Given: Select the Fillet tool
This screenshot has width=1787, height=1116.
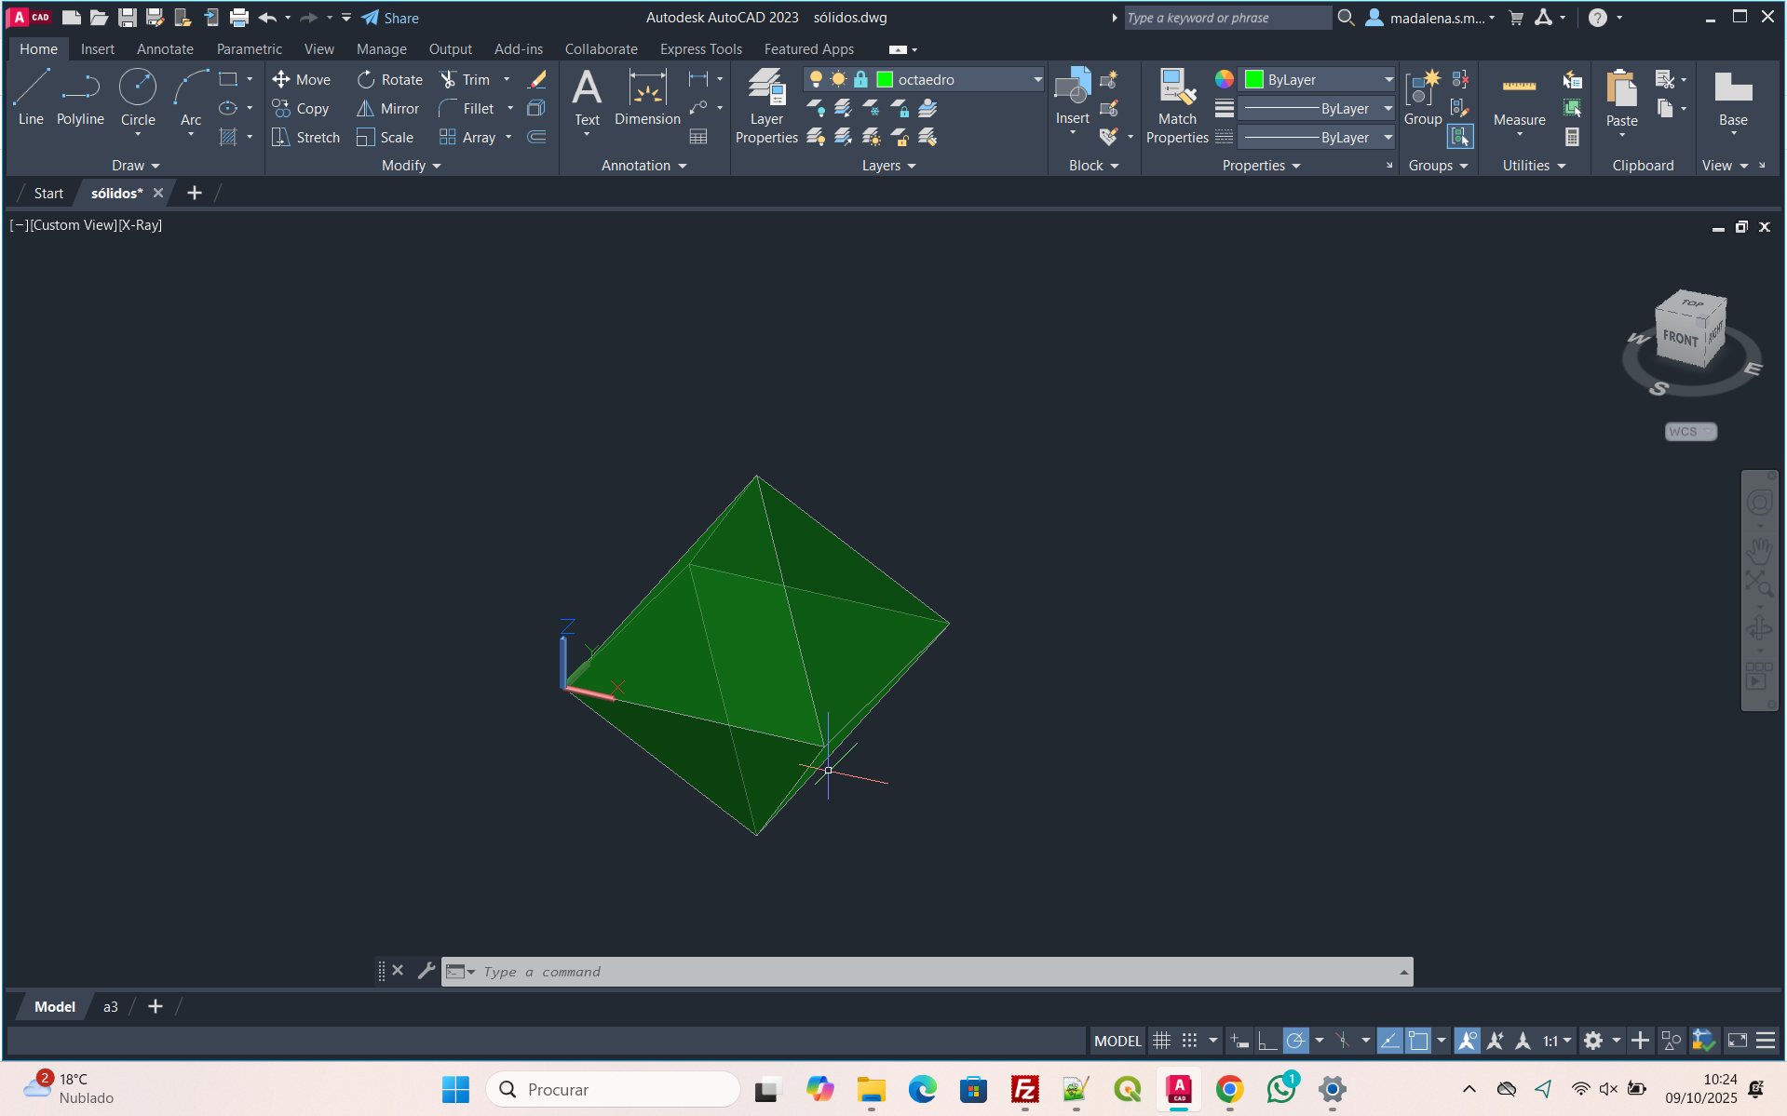Looking at the screenshot, I should [x=467, y=109].
